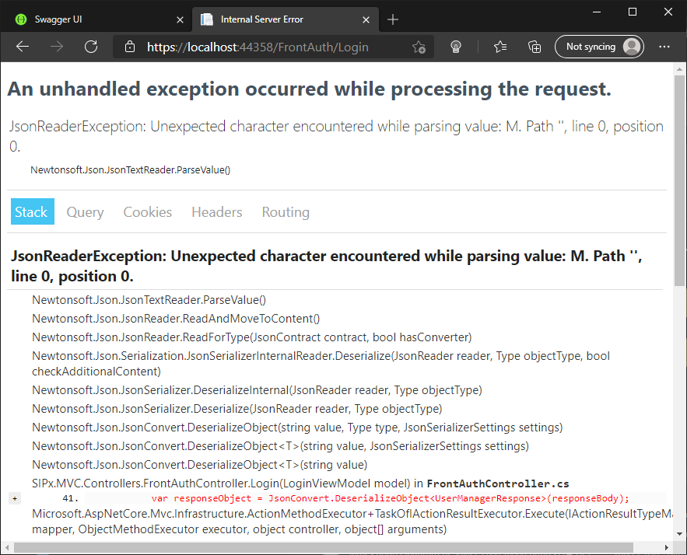Open the Collections panel
687x555 pixels.
click(x=534, y=47)
